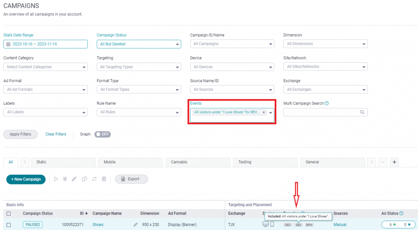
Task: Click the delete trash icon
Action: 104,179
